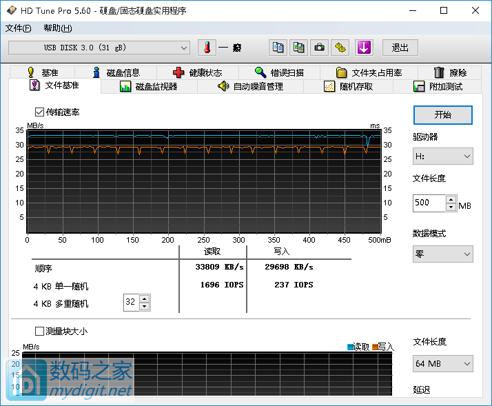Copy text results to clipboard icon
This screenshot has height=406, width=492.
click(278, 48)
